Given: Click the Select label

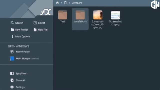Looking at the screenshot, I should [x=41, y=23].
